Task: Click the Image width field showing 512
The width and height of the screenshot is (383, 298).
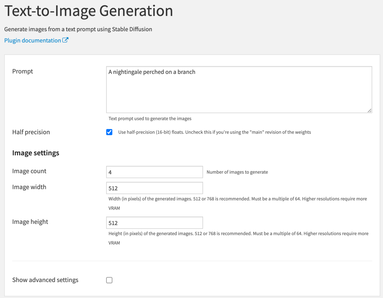Action: 154,188
